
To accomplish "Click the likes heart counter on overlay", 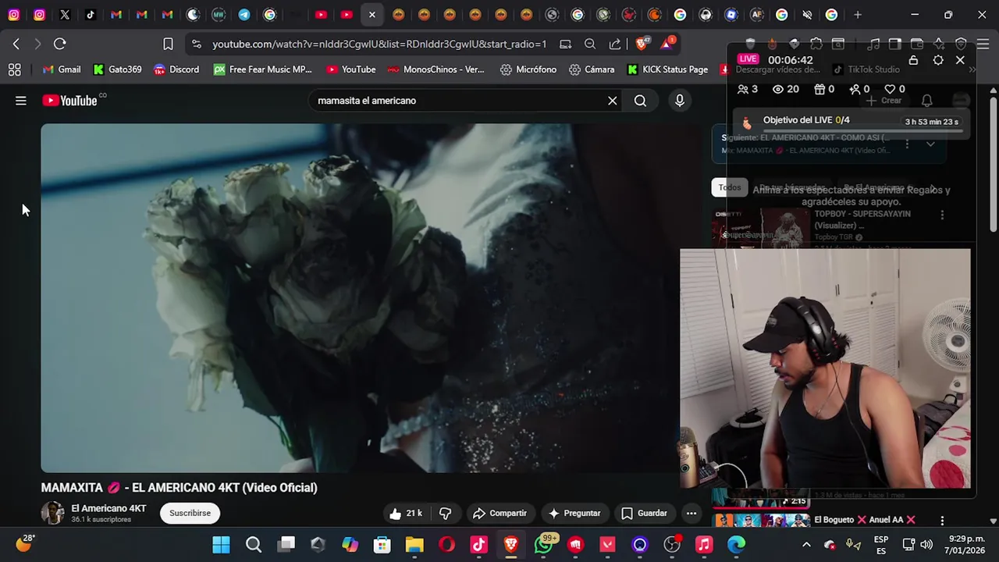I will tap(894, 89).
